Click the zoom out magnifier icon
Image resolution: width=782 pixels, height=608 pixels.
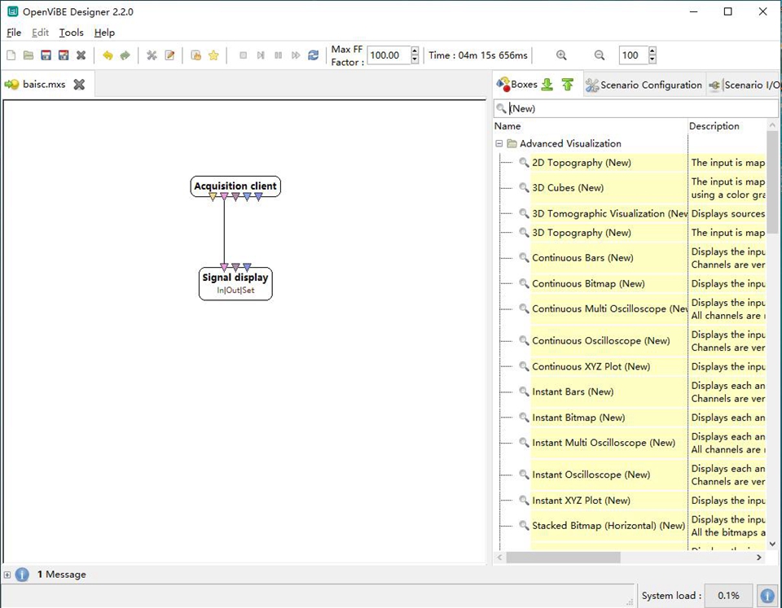point(600,55)
